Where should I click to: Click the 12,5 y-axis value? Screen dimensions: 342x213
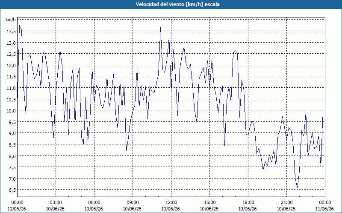point(11,54)
